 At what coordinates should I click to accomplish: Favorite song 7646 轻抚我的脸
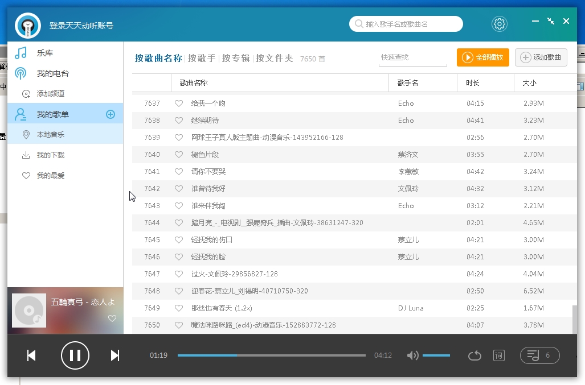(x=179, y=257)
